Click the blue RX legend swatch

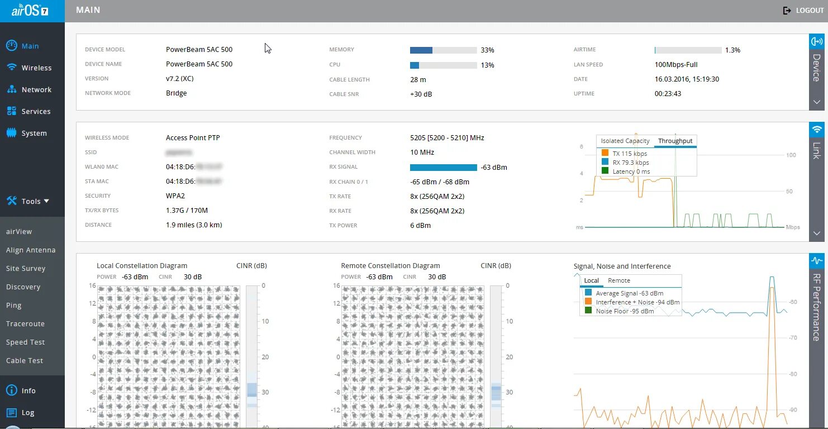tap(605, 162)
